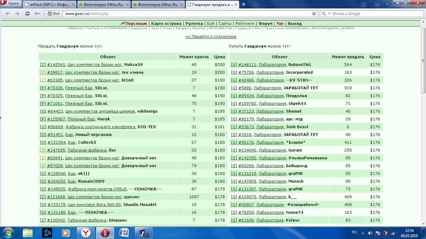Click «« Перейти к статистике link
Viewport: 426px width, 239px height.
pos(211,37)
